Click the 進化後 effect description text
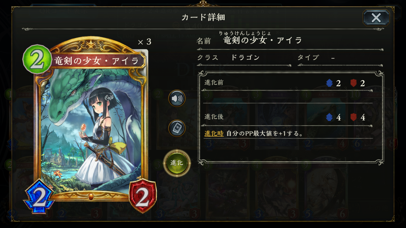 pos(253,133)
